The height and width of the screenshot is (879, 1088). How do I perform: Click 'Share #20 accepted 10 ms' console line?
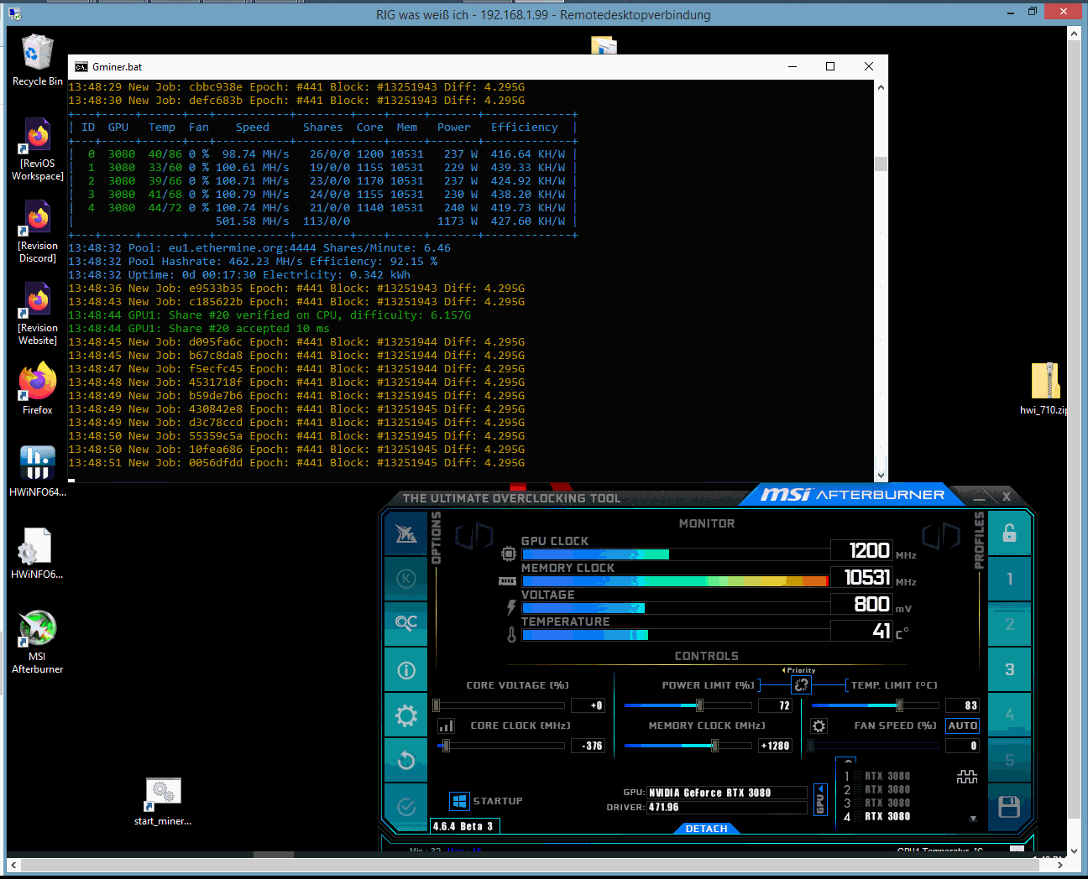[198, 329]
